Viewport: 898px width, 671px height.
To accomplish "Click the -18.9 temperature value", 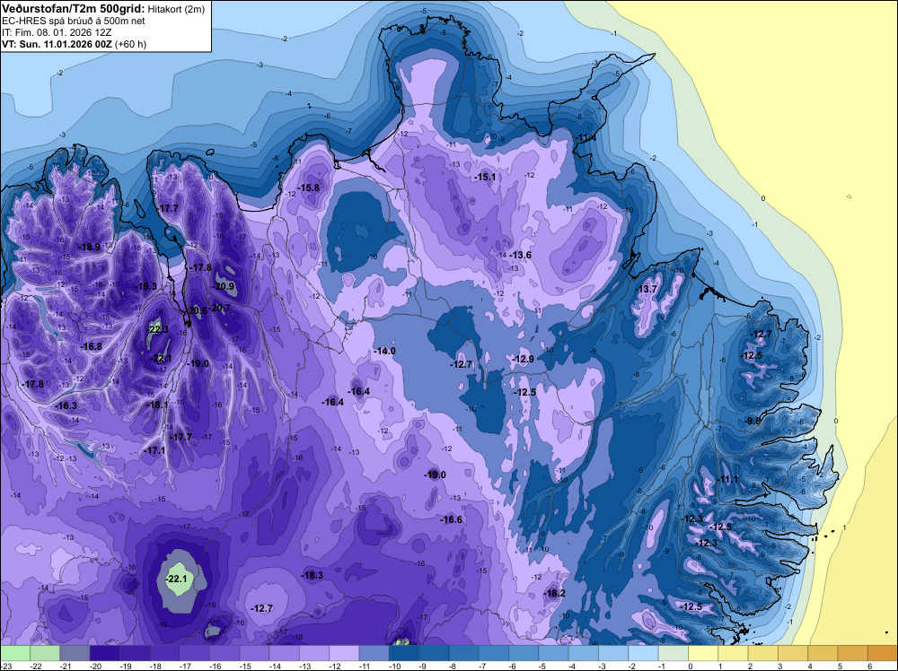I will pos(89,247).
